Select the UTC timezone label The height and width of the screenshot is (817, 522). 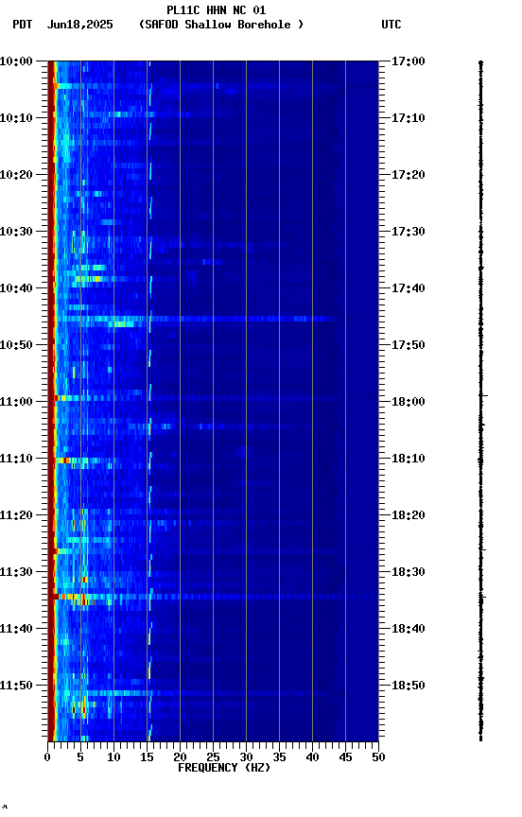click(x=391, y=25)
